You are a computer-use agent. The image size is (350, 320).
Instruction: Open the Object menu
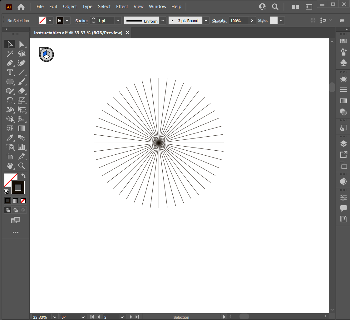point(70,7)
